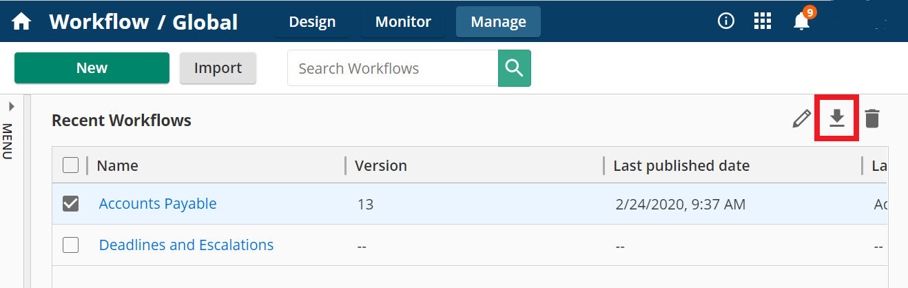The image size is (908, 288).
Task: Click the green search magnifier button
Action: click(514, 68)
